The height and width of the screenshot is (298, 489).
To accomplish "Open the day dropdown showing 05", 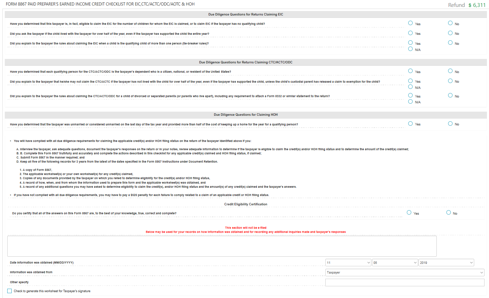I will (x=395, y=262).
